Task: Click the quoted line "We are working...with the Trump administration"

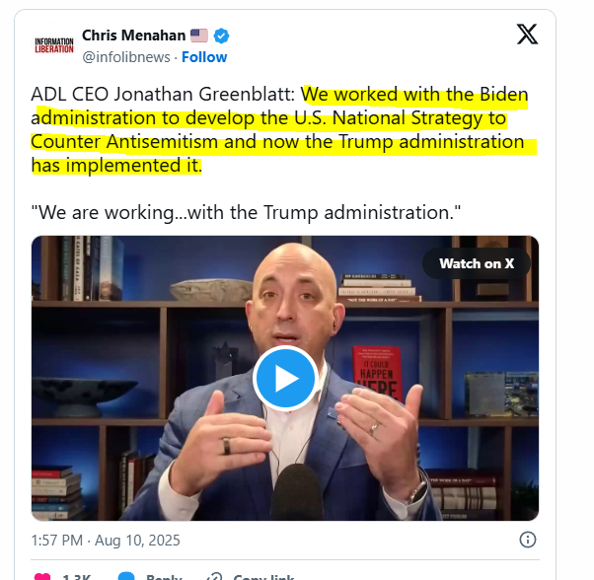Action: (x=246, y=212)
